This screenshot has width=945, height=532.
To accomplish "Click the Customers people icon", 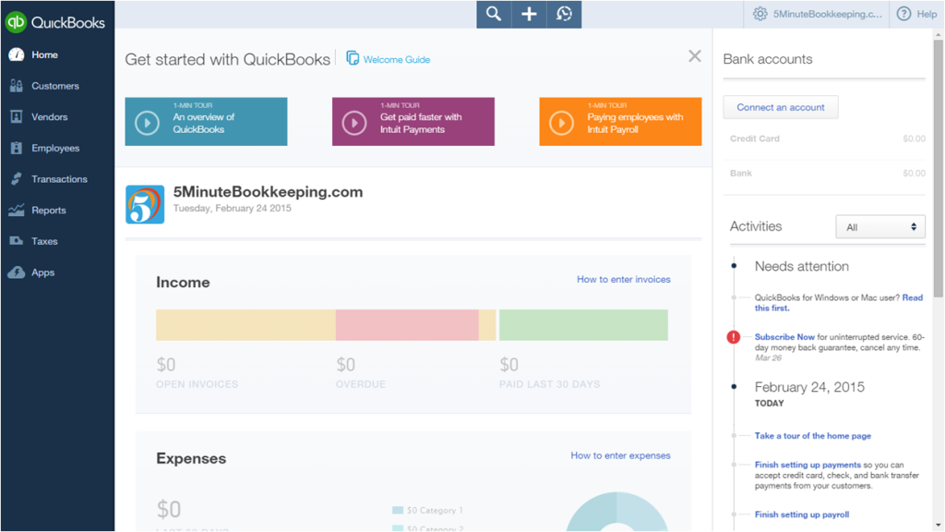I will [x=17, y=86].
